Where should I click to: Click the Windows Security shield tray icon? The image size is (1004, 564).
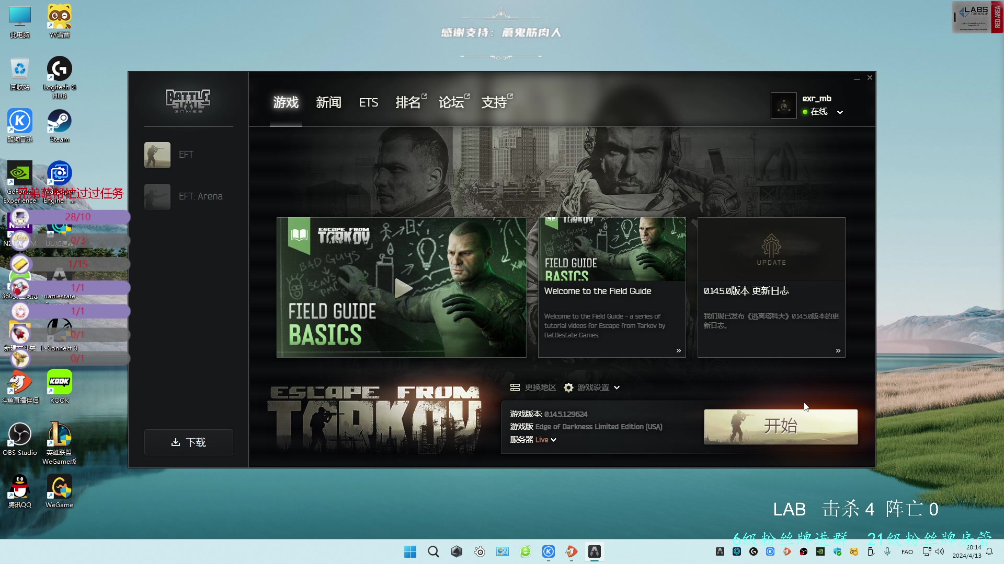click(838, 551)
